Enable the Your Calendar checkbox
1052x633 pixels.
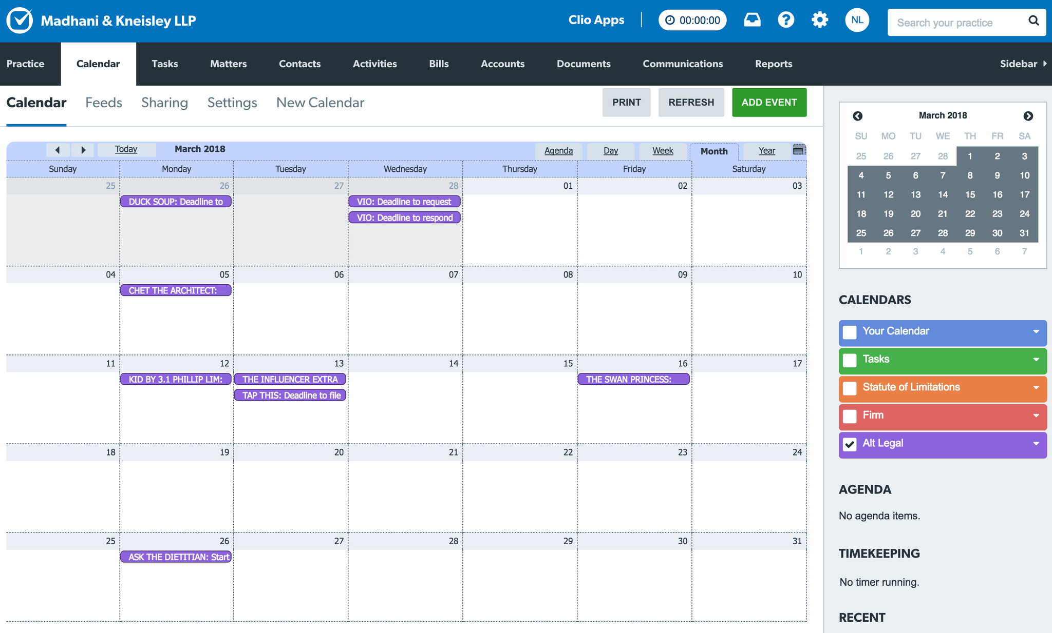tap(850, 332)
